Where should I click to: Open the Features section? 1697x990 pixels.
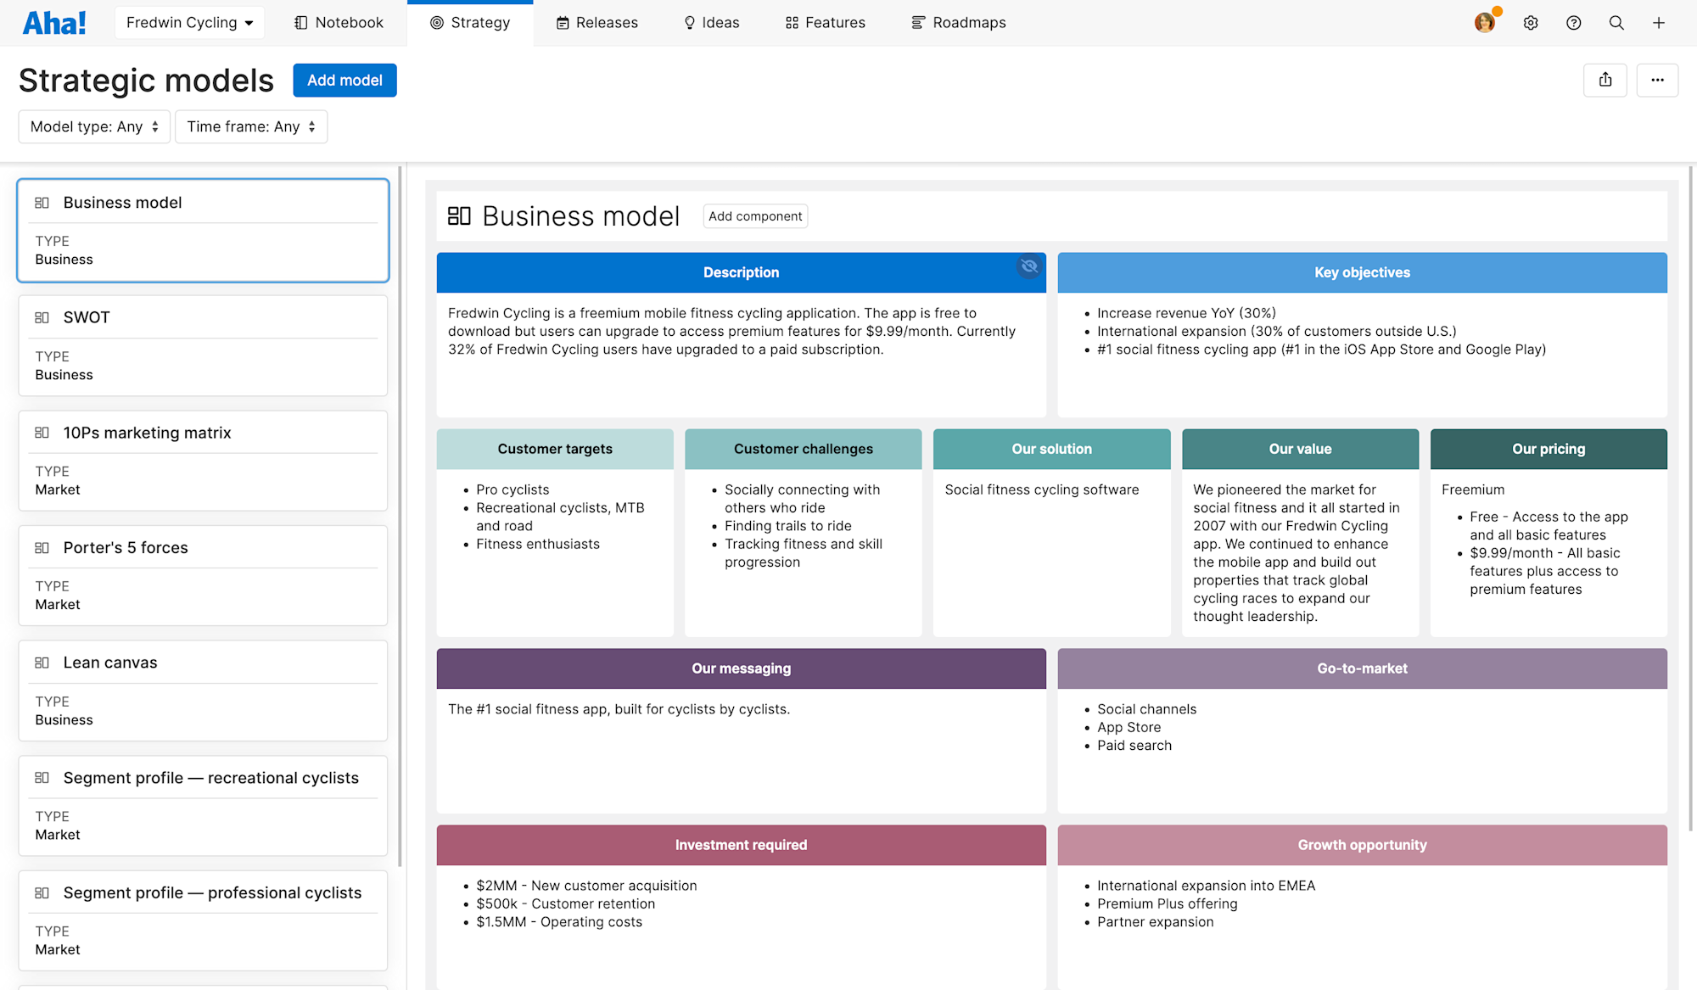pyautogui.click(x=824, y=23)
